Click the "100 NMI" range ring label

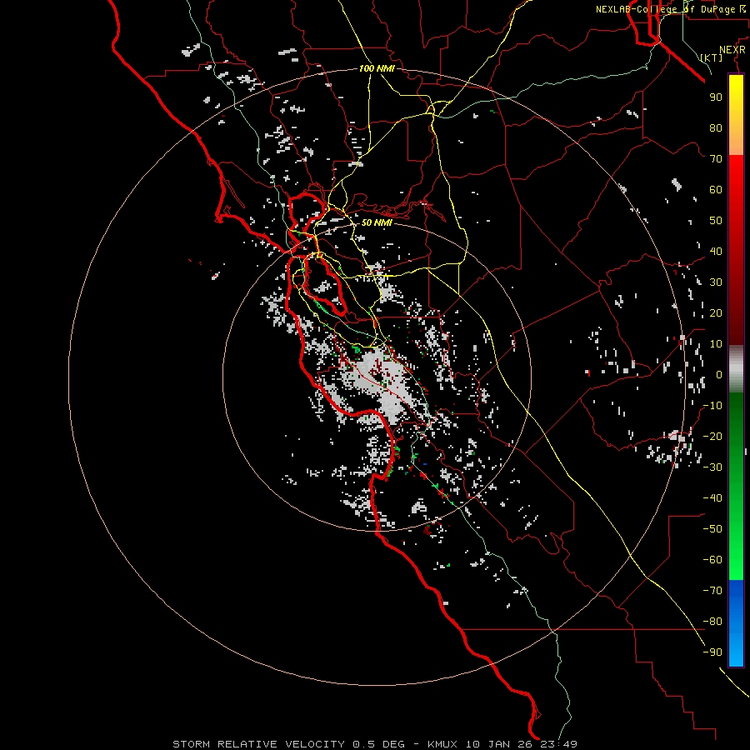[377, 68]
